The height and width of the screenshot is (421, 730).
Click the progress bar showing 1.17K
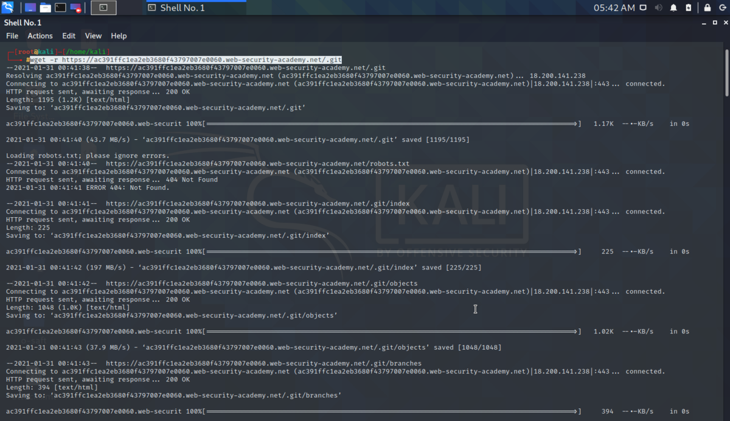click(x=392, y=124)
